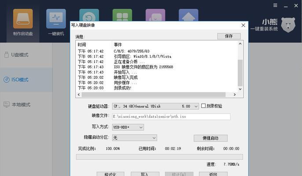Click the 100.00% completion value
This screenshot has width=302, height=176.
pyautogui.click(x=113, y=149)
